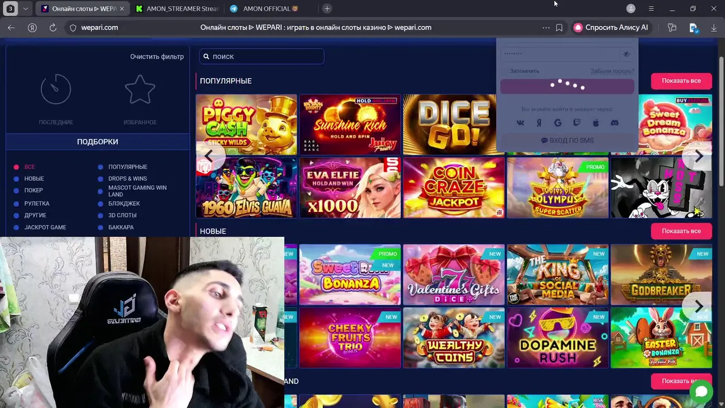Open the three-dots page actions menu
Image resolution: width=725 pixels, height=408 pixels.
[x=546, y=27]
